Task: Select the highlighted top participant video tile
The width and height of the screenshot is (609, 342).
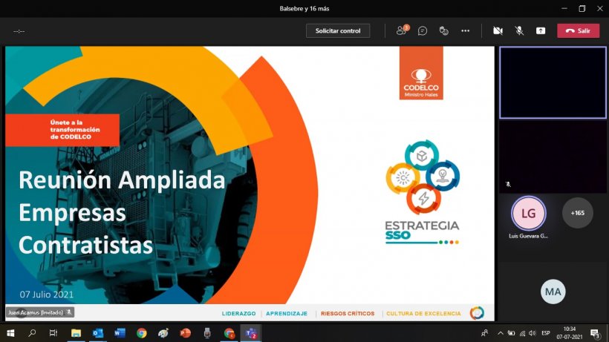Action: [553, 82]
